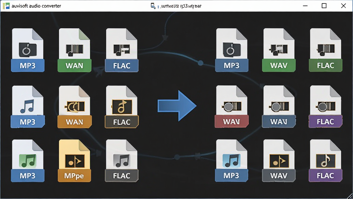Close the audio converter window

(343, 6)
